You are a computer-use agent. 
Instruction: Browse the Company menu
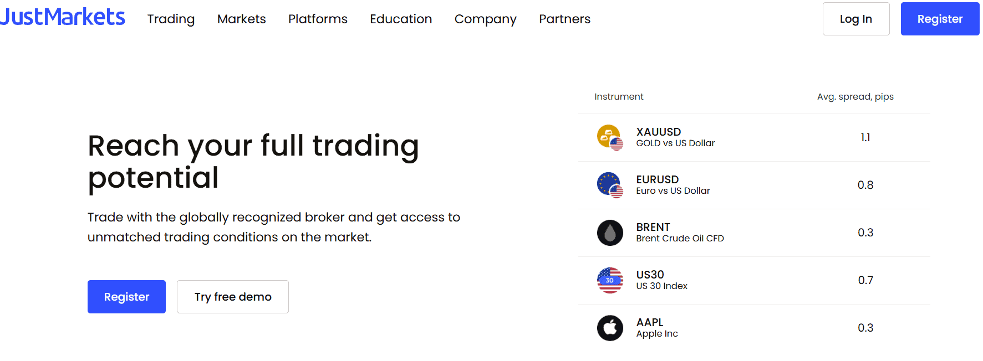pos(485,18)
